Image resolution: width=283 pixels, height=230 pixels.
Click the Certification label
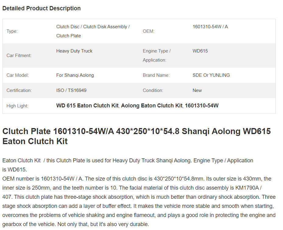[x=19, y=90]
